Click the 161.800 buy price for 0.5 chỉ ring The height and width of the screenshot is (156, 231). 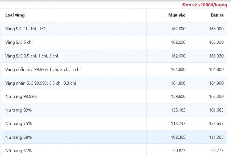point(178,83)
